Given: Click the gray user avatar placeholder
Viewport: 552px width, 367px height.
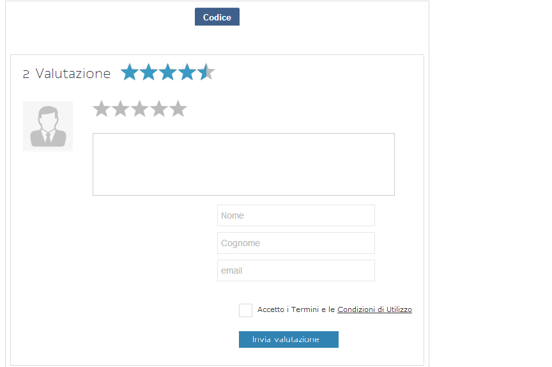Looking at the screenshot, I should [48, 126].
